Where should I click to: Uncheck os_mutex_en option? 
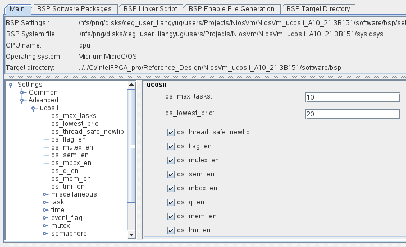tap(171, 160)
